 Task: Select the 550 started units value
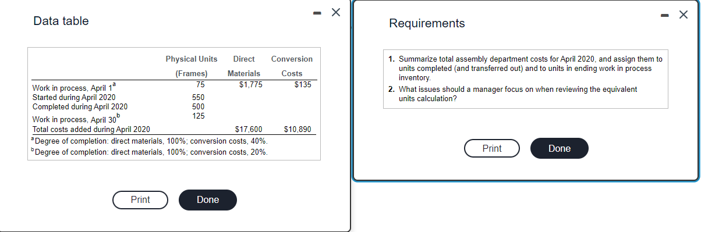coord(199,97)
